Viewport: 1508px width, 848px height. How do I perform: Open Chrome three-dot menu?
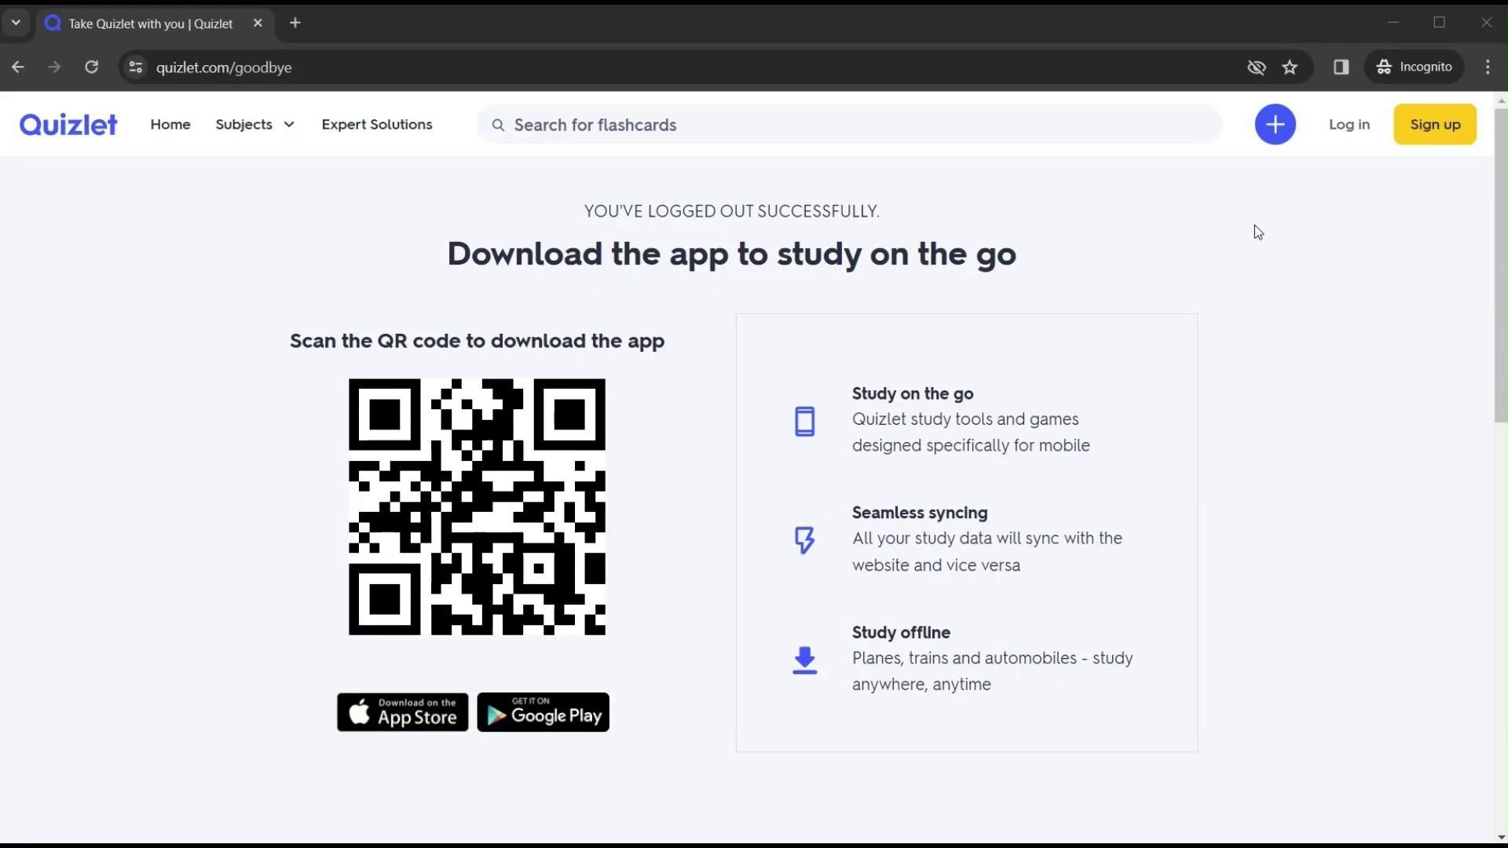[x=1488, y=68]
